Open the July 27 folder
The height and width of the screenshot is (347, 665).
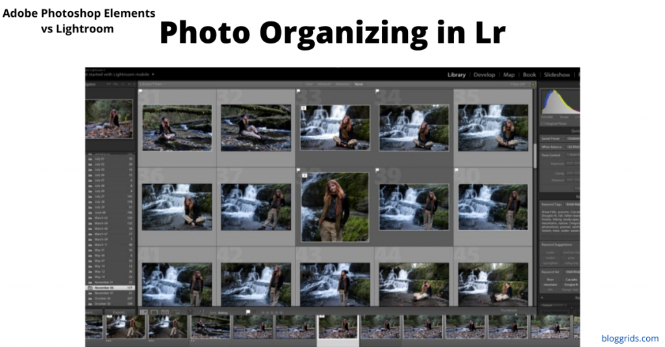[109, 197]
